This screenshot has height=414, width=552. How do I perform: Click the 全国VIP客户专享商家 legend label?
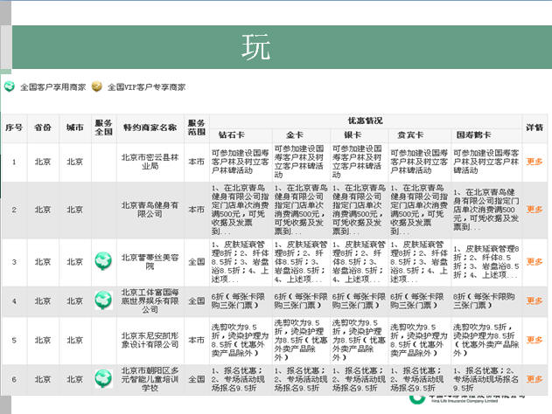click(x=146, y=87)
